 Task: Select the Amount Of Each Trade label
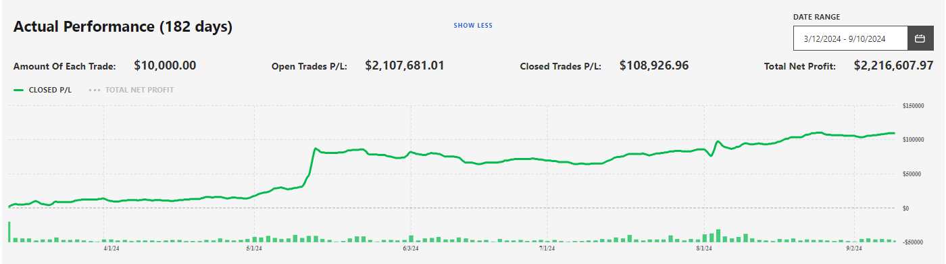point(65,67)
